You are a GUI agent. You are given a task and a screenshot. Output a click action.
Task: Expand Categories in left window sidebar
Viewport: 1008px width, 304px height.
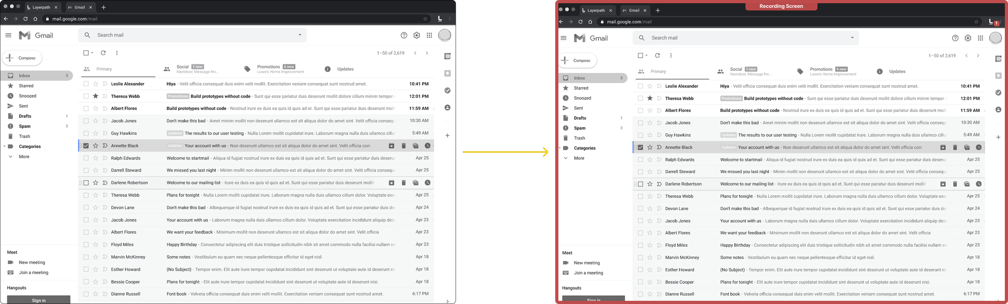tap(4, 147)
